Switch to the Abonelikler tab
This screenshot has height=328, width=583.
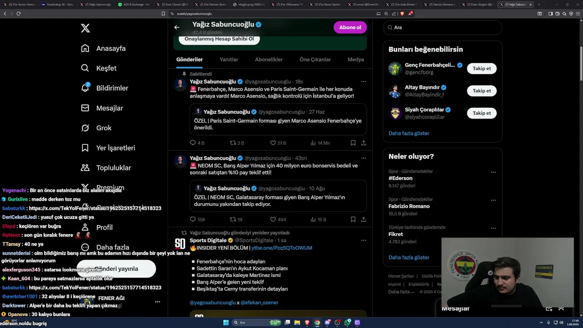269,60
